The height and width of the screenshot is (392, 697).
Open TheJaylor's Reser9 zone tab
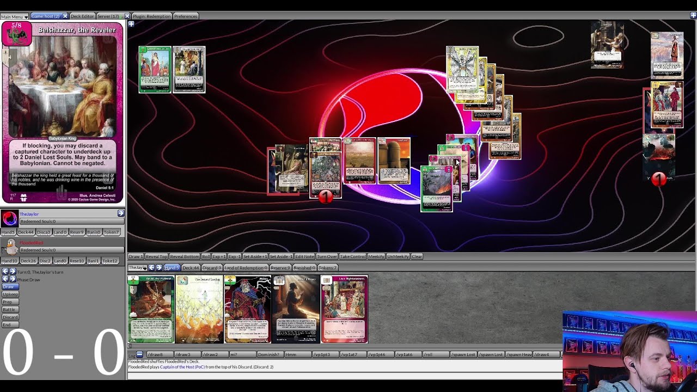click(x=77, y=232)
